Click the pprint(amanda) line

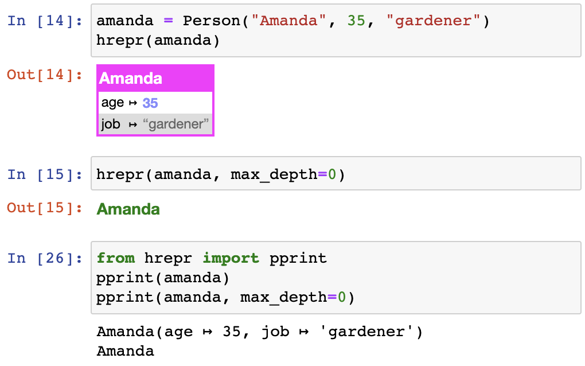(163, 278)
